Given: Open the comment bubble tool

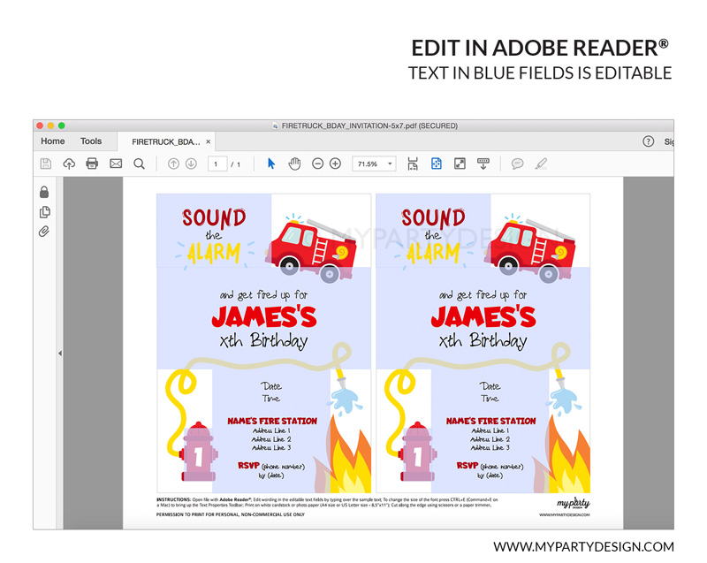Looking at the screenshot, I should (x=518, y=164).
